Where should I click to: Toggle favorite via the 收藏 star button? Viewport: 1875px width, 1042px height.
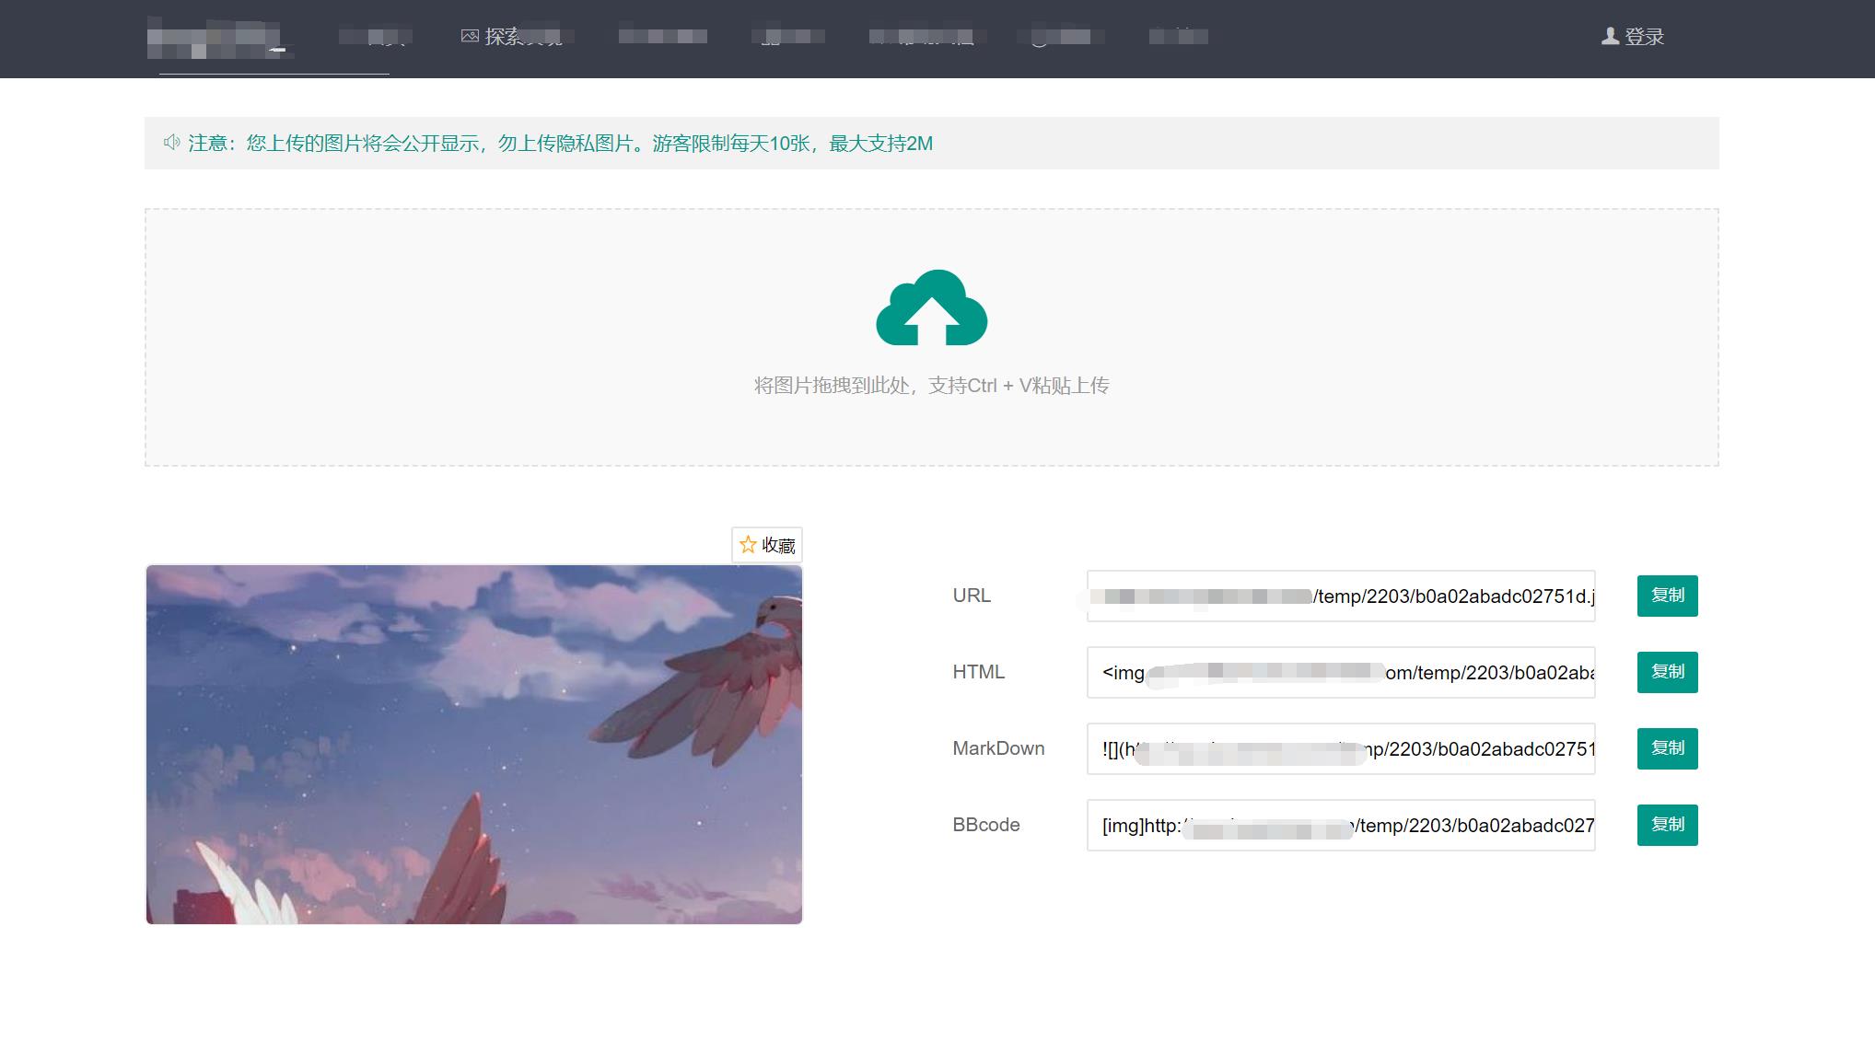(767, 545)
